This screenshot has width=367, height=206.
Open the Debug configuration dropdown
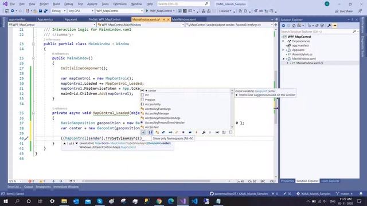point(58,11)
